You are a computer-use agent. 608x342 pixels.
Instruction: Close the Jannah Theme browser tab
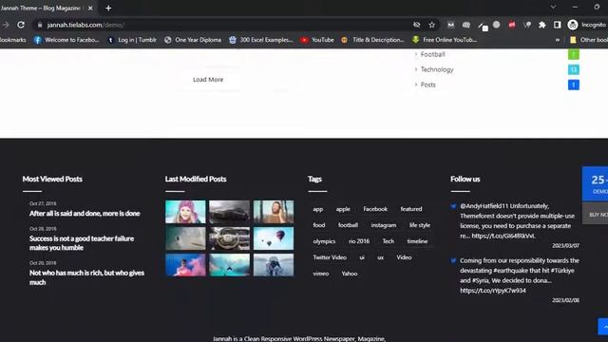click(90, 9)
